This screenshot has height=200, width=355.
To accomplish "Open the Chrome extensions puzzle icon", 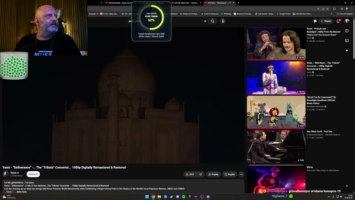I will point(334,9).
